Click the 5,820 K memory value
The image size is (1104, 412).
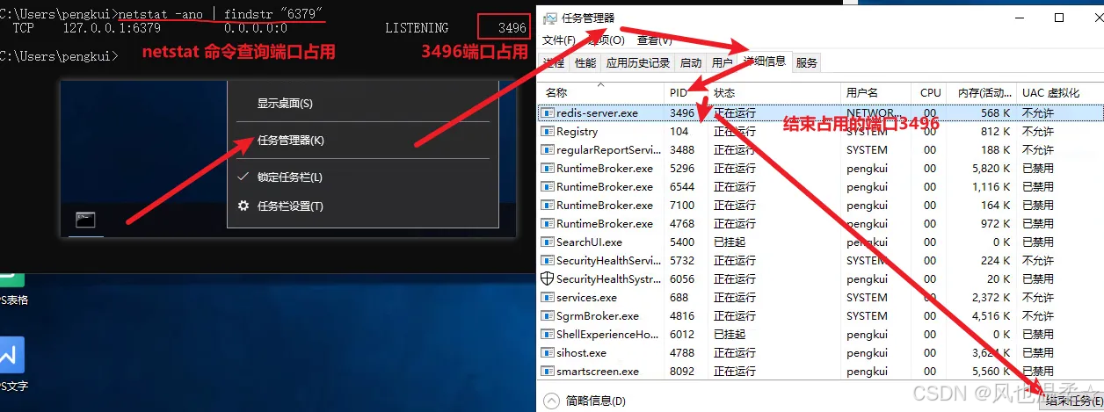pos(991,169)
